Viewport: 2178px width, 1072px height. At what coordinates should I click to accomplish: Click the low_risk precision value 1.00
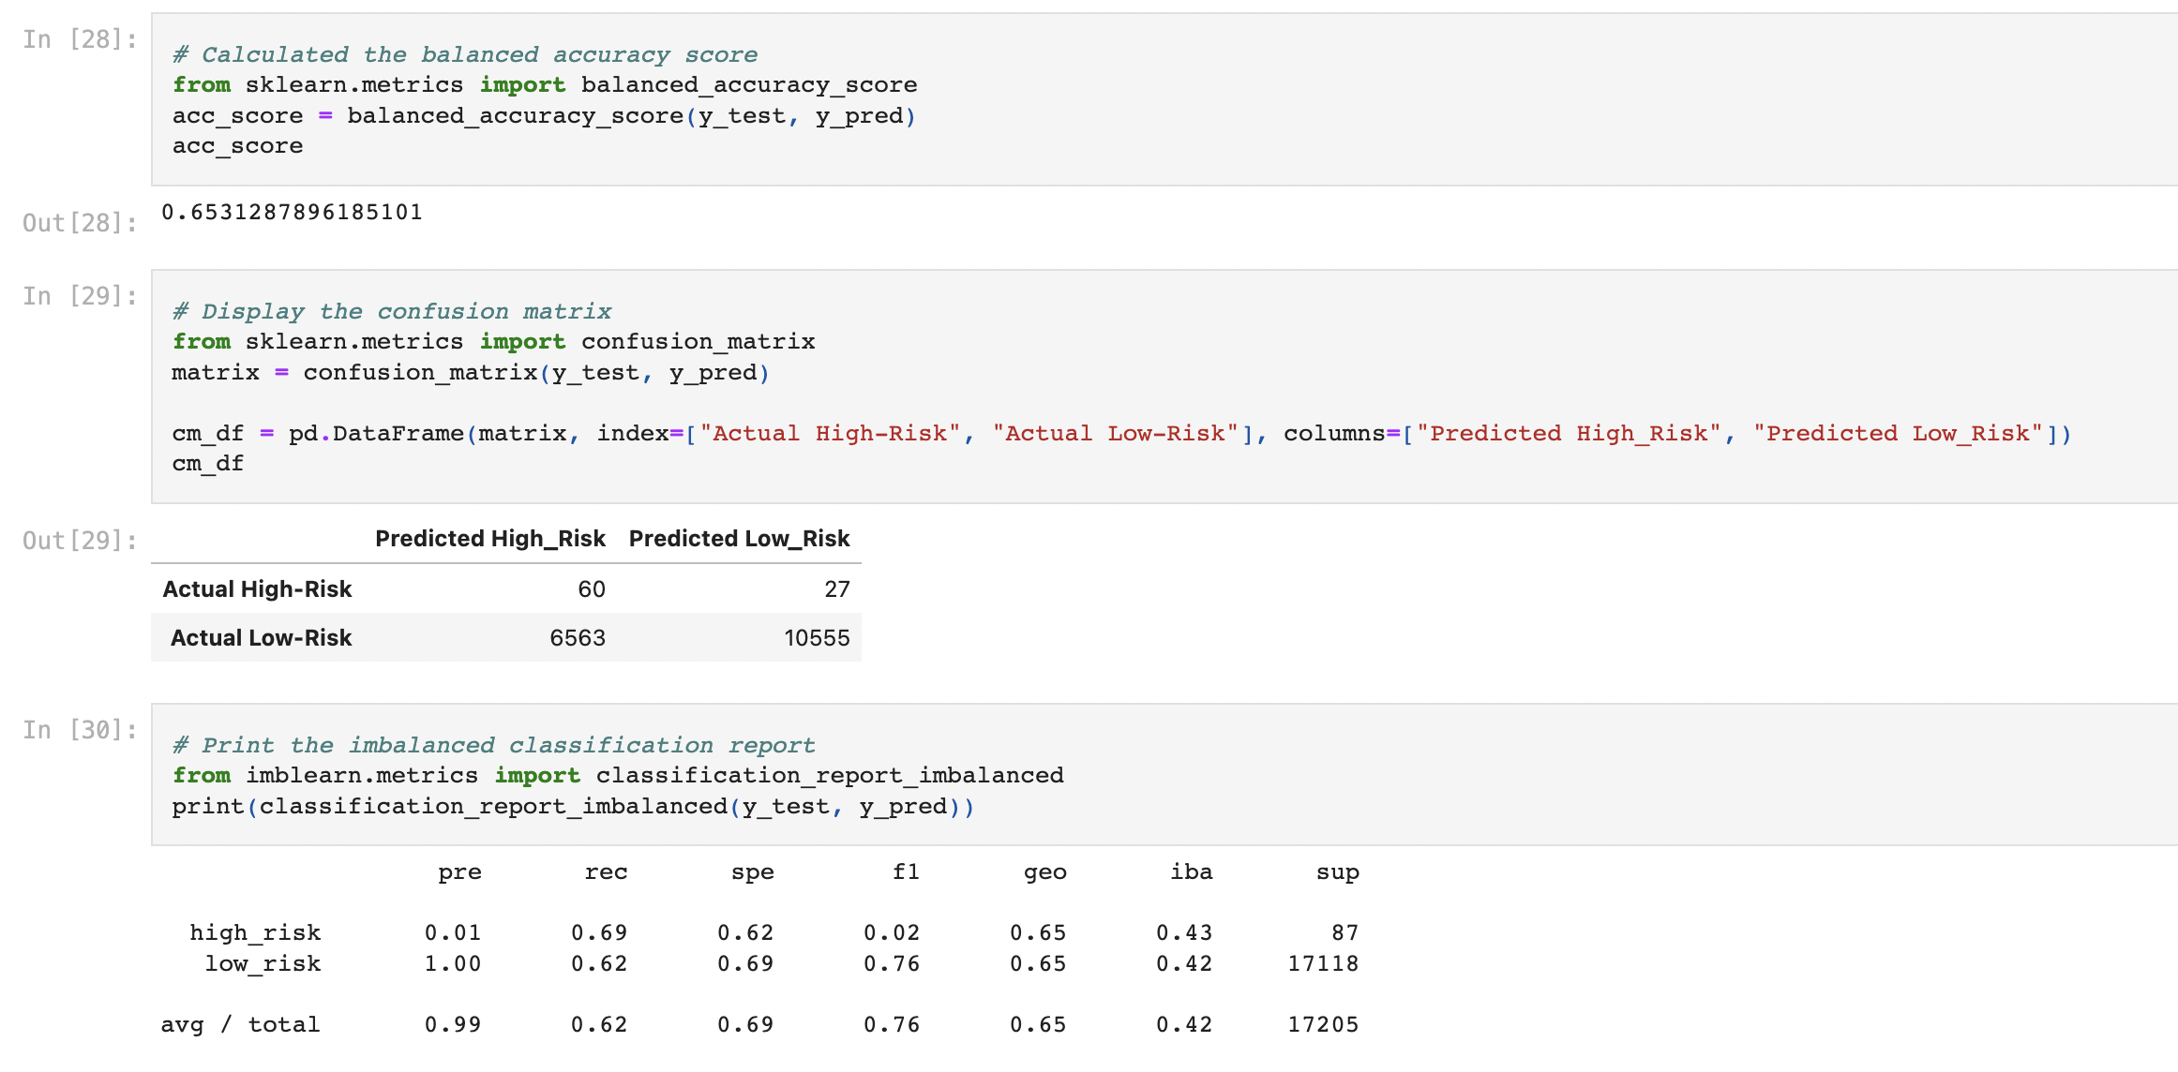point(453,964)
